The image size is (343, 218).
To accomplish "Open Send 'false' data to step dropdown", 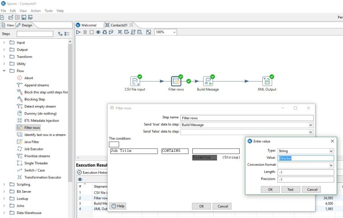I will pos(311,132).
